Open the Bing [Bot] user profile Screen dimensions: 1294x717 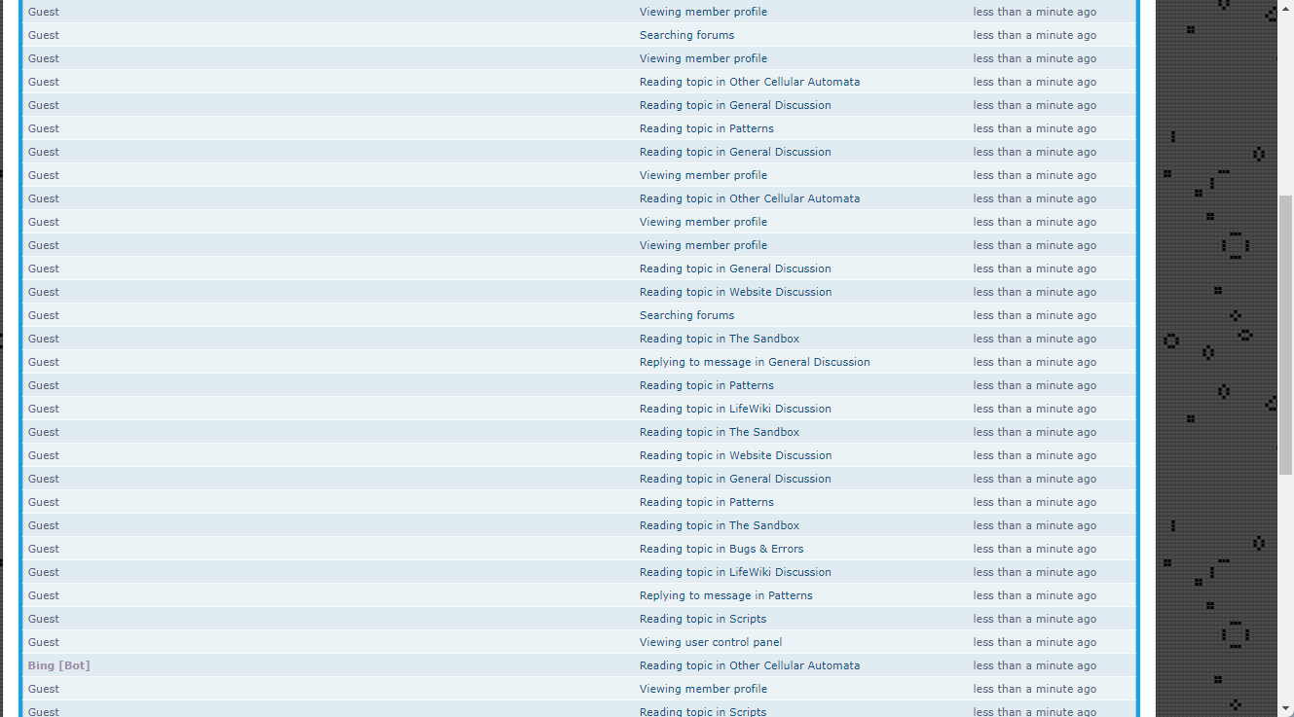tap(58, 665)
